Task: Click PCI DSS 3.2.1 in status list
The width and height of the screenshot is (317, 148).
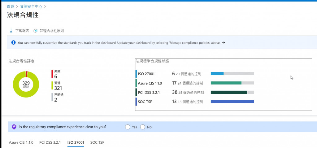Action: point(149,92)
